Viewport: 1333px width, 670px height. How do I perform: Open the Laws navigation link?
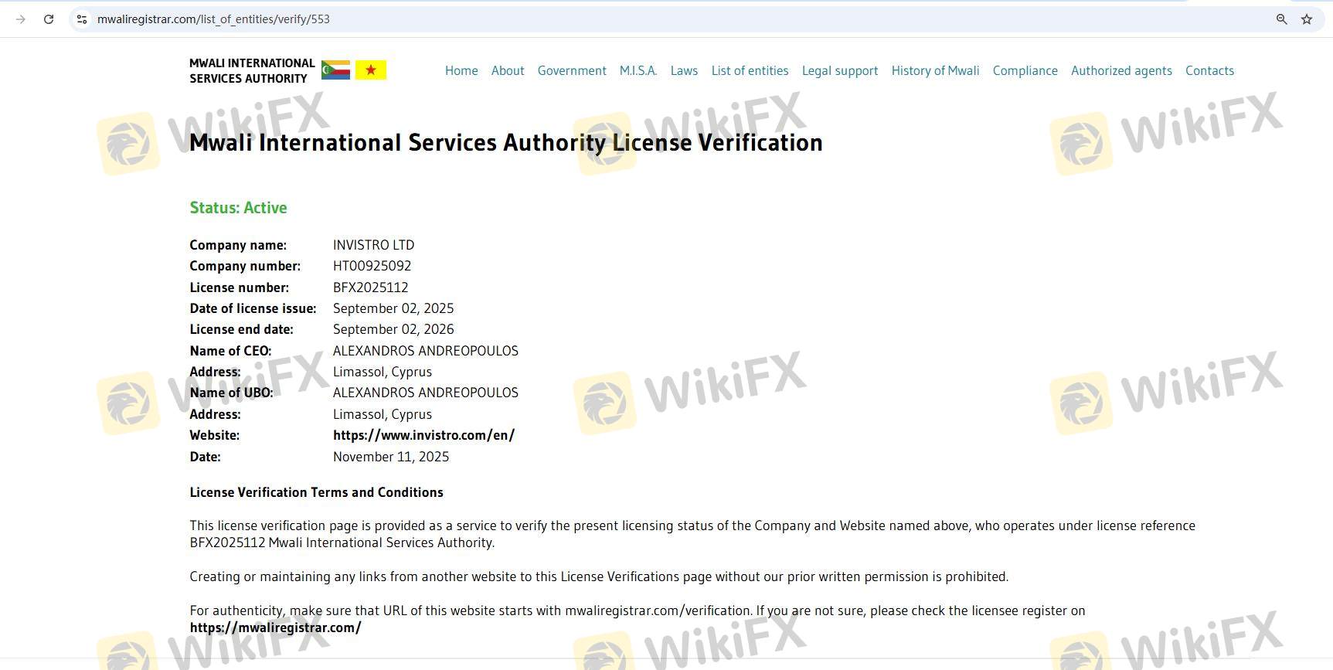(684, 70)
